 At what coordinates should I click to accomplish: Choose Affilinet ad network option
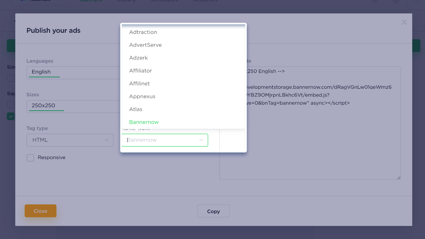click(183, 84)
